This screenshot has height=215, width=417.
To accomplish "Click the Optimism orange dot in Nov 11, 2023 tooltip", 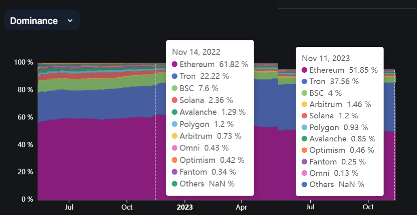I will (x=305, y=150).
